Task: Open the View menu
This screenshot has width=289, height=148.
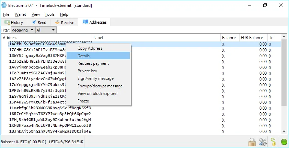Action: point(36,14)
